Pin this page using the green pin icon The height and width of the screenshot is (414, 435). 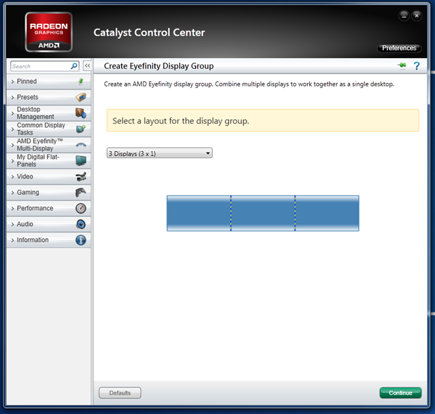(401, 65)
